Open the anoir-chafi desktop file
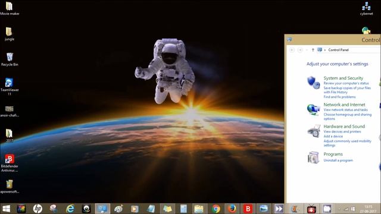This screenshot has width=381, height=214. pyautogui.click(x=10, y=111)
